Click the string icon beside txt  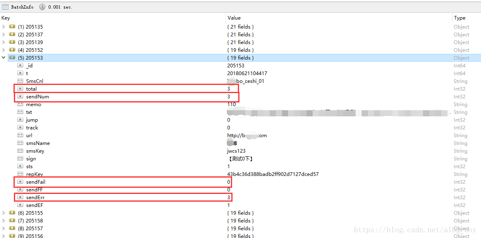pos(20,112)
